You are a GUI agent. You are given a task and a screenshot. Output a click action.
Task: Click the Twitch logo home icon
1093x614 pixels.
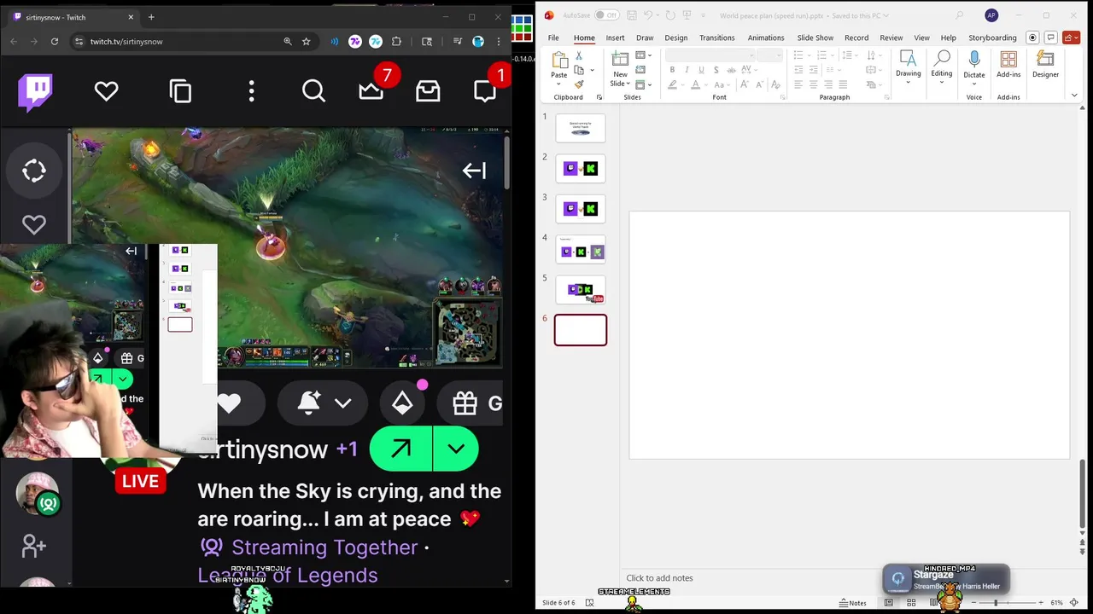point(35,92)
